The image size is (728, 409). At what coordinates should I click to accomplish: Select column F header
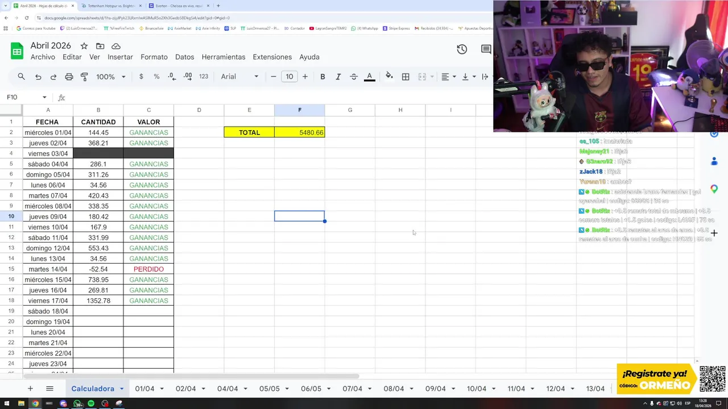[300, 110]
